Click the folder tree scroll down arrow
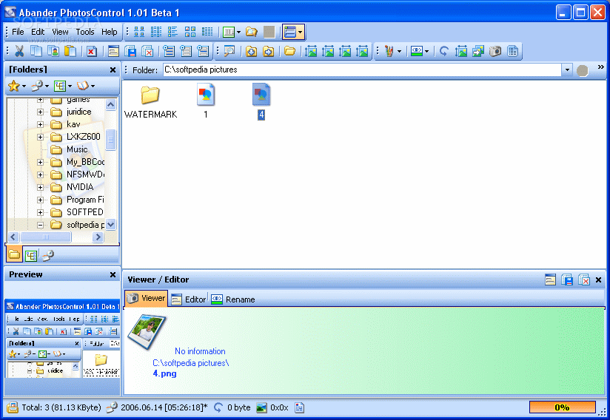 pyautogui.click(x=110, y=225)
